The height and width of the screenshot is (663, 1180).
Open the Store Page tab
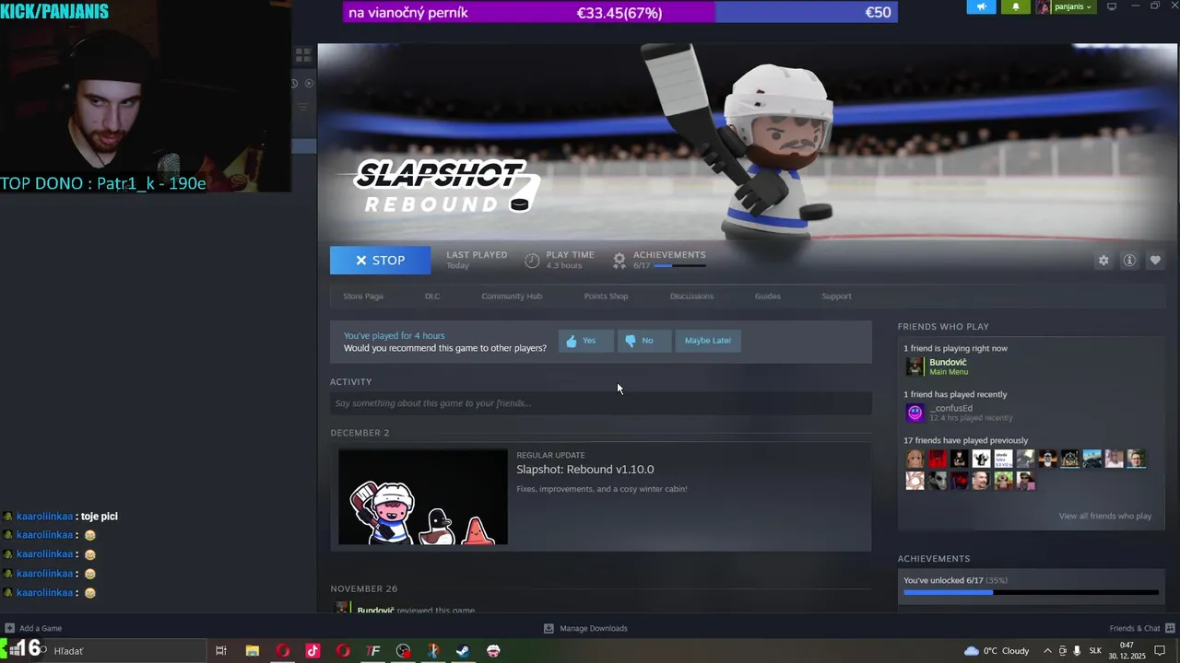[x=363, y=297]
